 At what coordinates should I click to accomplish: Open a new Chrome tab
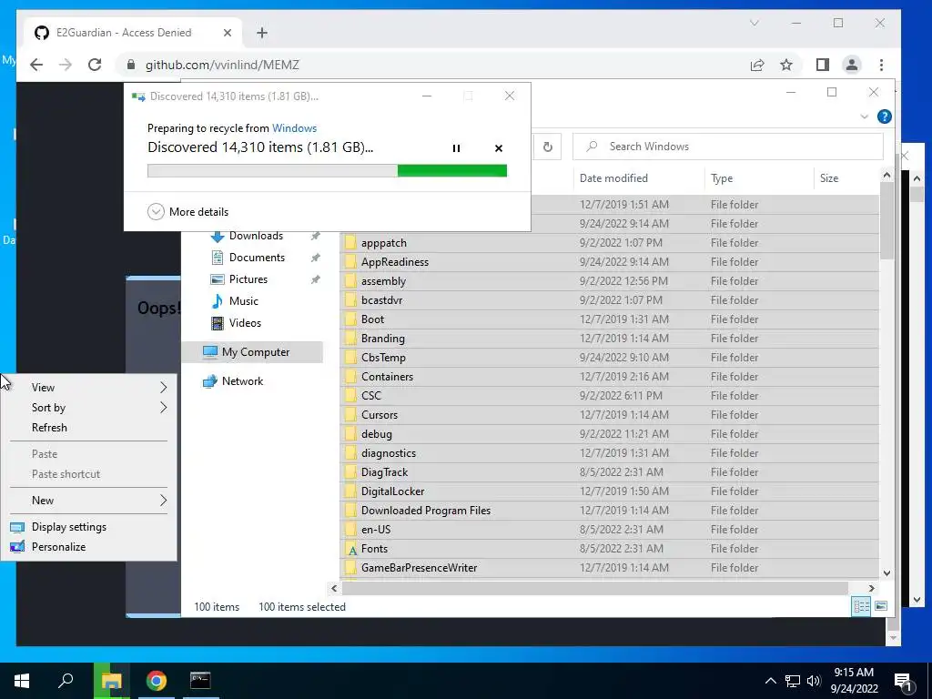pos(261,33)
